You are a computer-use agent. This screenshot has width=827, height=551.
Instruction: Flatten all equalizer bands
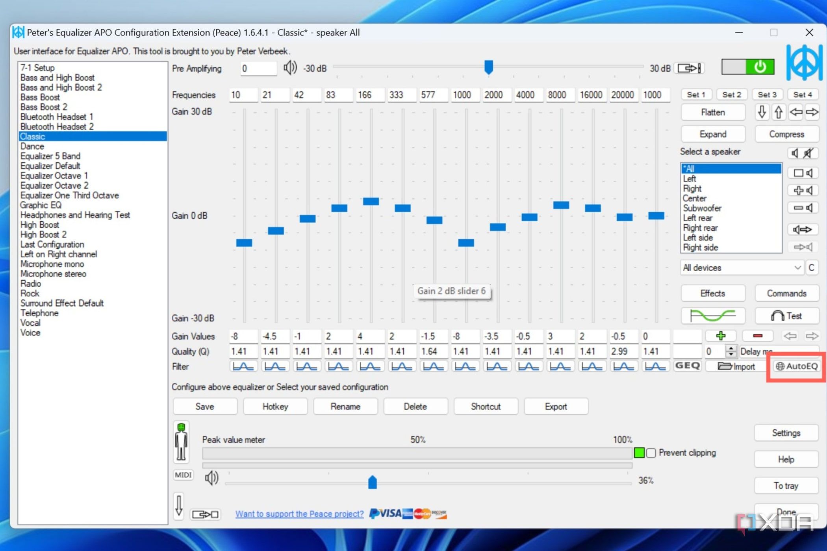tap(712, 112)
